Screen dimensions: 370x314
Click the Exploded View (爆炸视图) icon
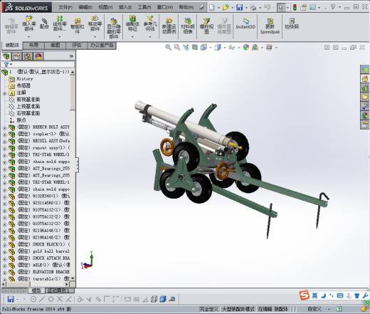pos(206,26)
